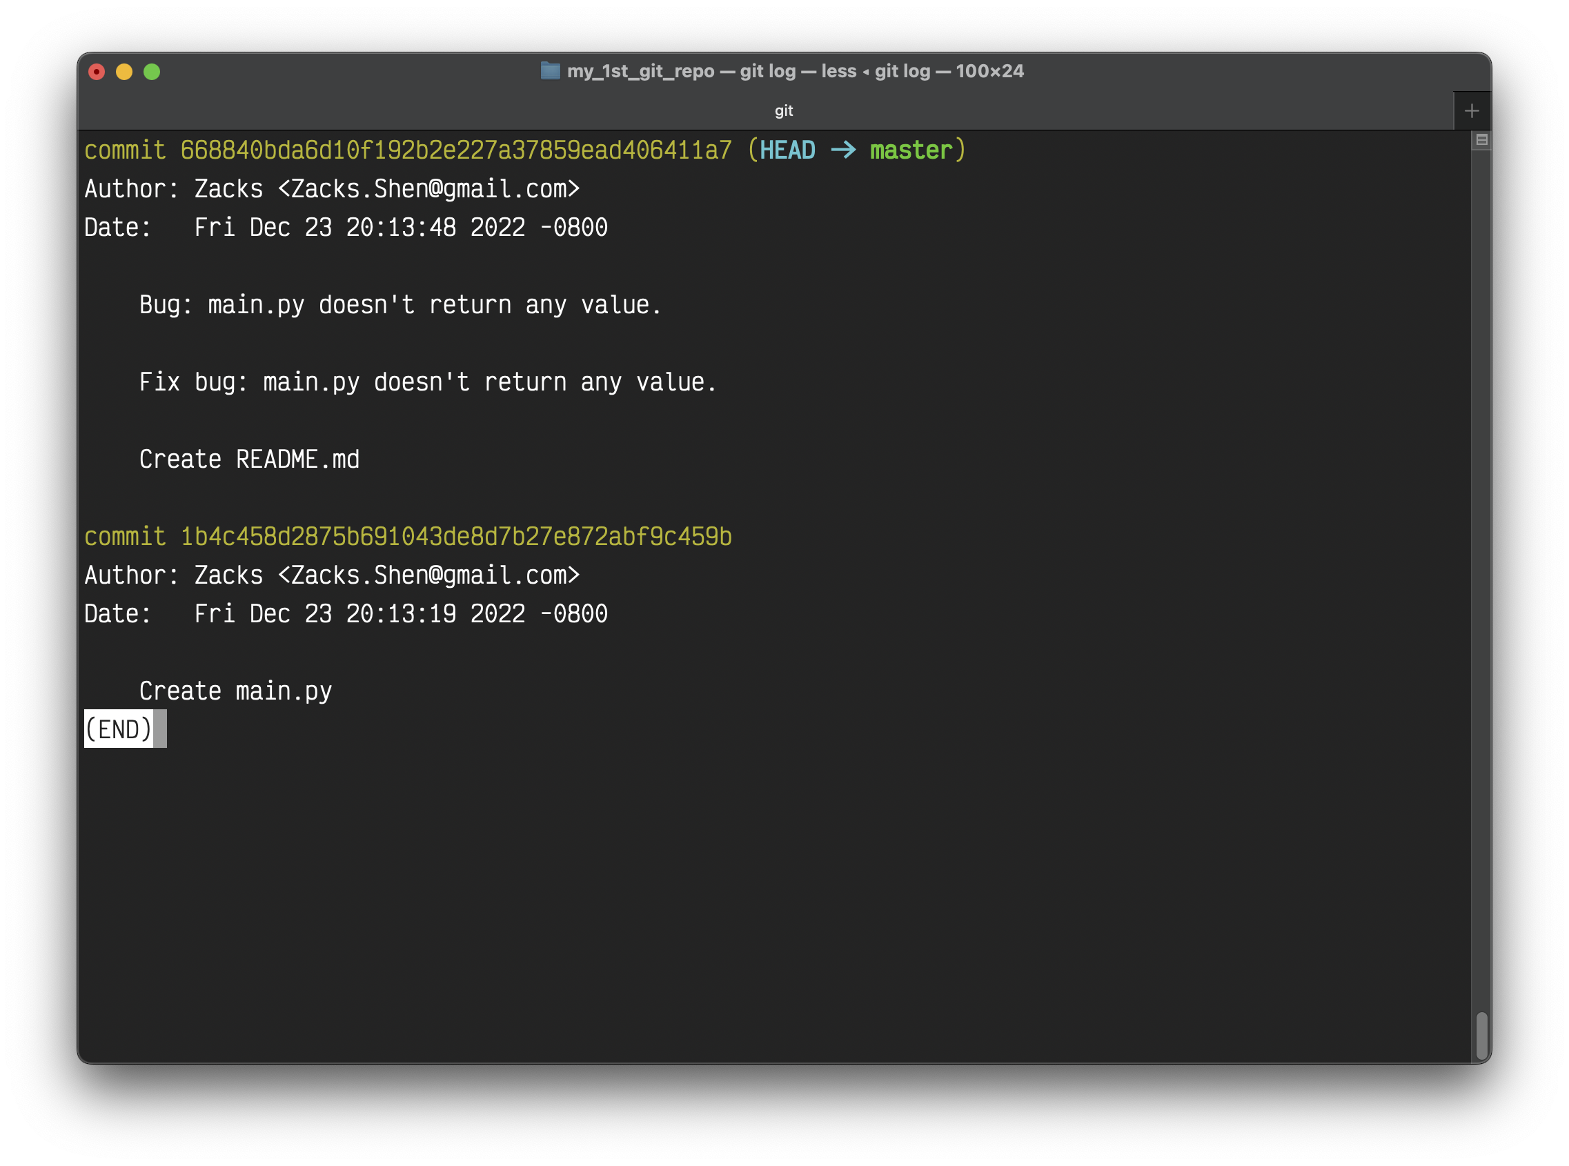This screenshot has width=1569, height=1166.
Task: Click the HEAD reference label
Action: [787, 150]
